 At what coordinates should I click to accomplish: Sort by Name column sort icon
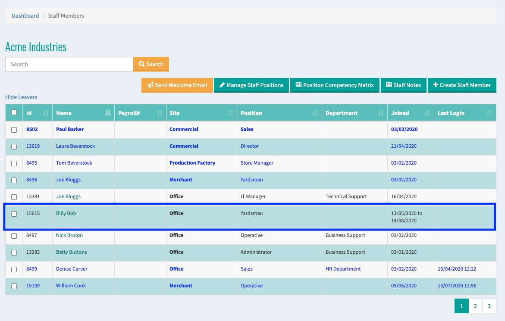coord(108,113)
